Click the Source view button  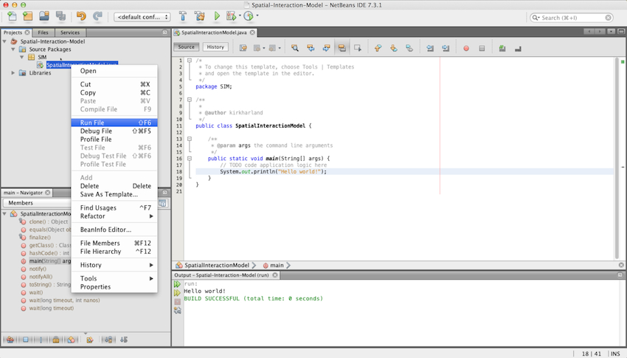[x=186, y=47]
